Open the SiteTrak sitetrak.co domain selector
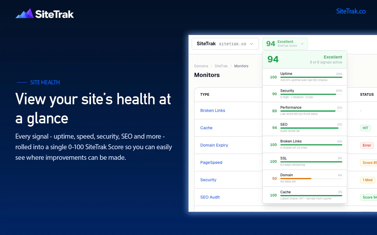 (225, 44)
